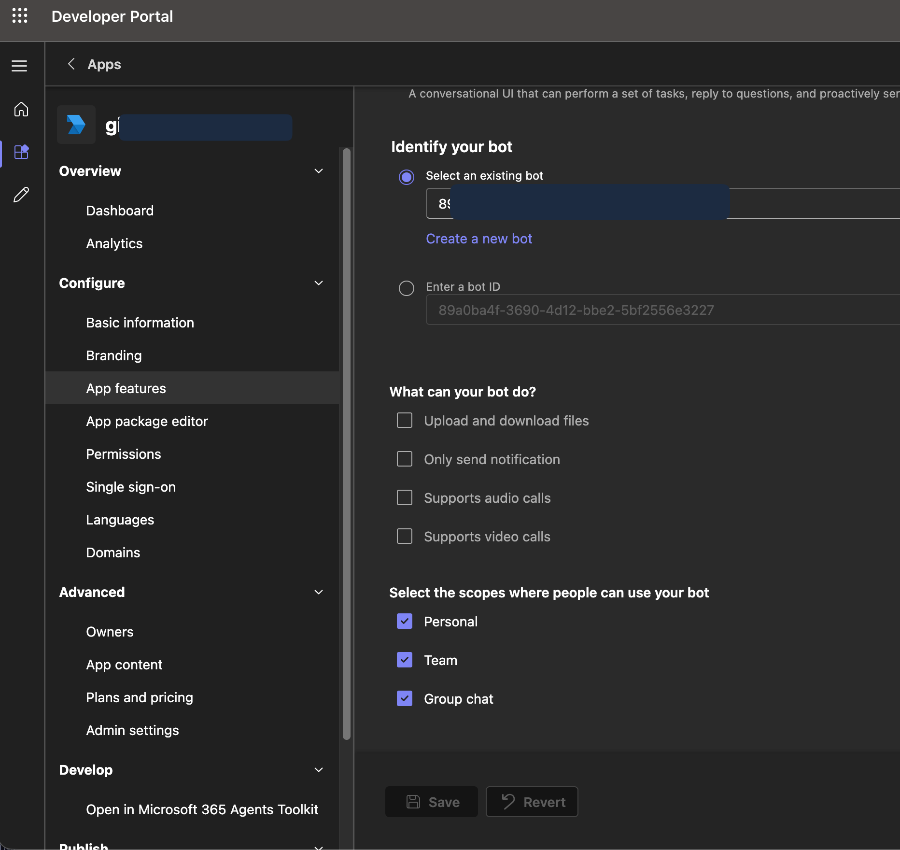Open the app launcher waffle icon
The width and height of the screenshot is (900, 850).
(20, 15)
